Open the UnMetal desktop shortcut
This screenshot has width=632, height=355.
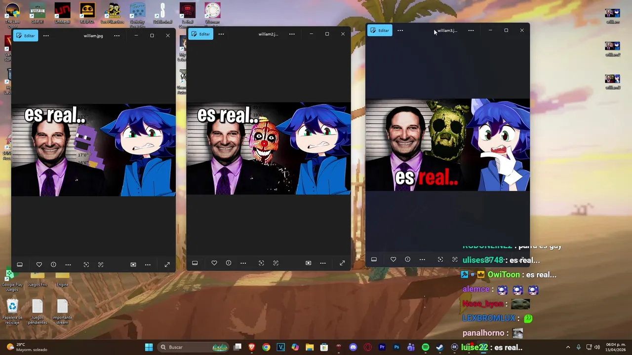62,14
